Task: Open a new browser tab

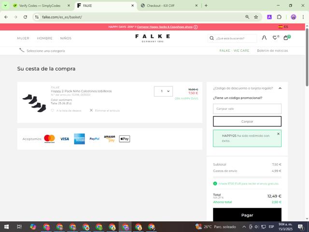Action: point(206,5)
